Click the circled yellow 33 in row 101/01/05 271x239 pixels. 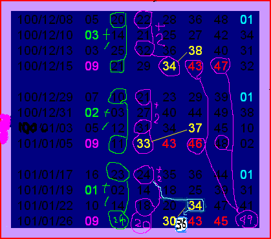144,143
